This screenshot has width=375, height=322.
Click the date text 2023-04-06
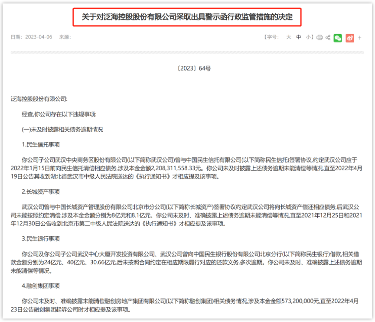39,37
